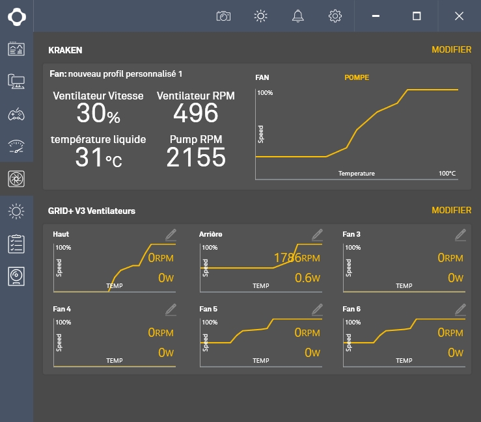This screenshot has height=422, width=481.
Task: Select the computer specs sidebar icon
Action: (16, 81)
